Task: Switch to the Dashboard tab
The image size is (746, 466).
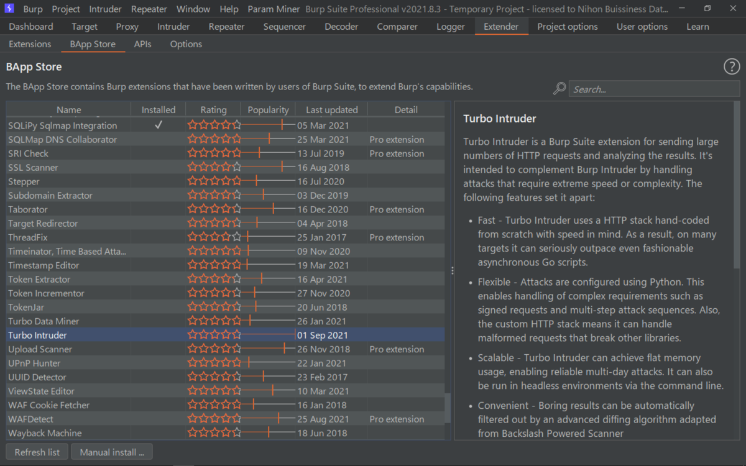Action: (x=31, y=27)
